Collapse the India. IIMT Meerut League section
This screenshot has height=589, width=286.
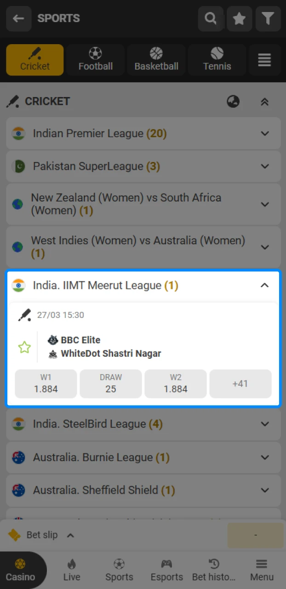tap(264, 285)
